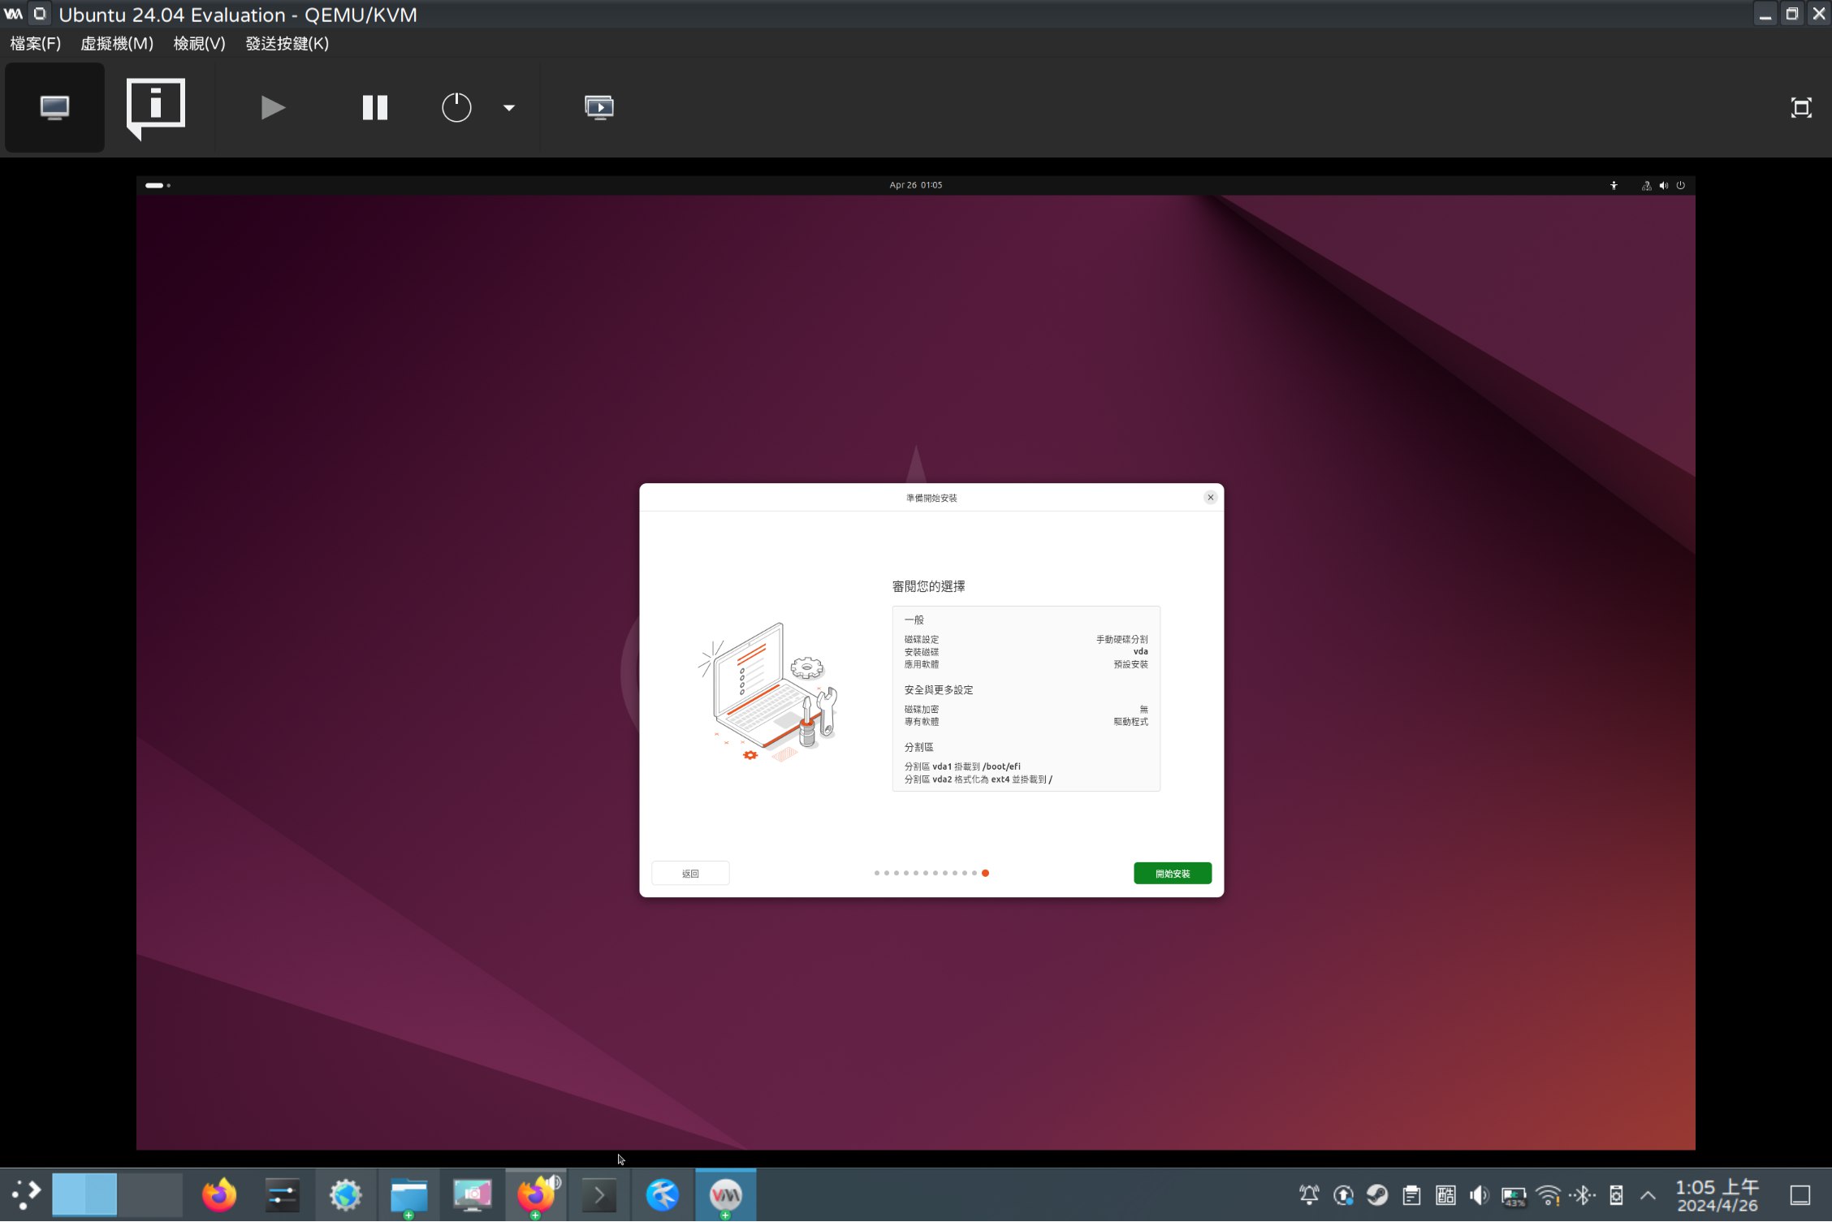
Task: Pause the virtual machine
Action: (x=374, y=107)
